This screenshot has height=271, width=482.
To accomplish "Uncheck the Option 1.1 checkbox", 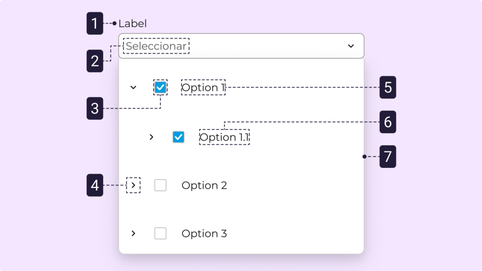I will click(178, 137).
